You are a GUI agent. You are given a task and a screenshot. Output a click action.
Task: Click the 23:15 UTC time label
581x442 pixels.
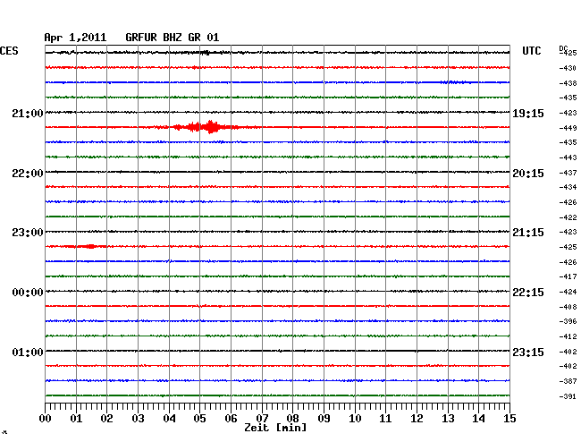528,352
